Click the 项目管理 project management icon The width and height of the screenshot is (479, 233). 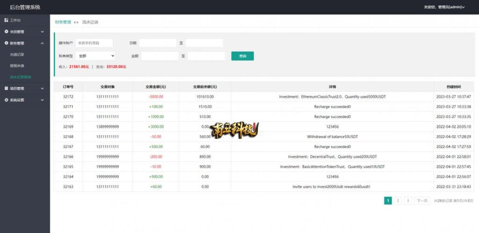(x=6, y=88)
